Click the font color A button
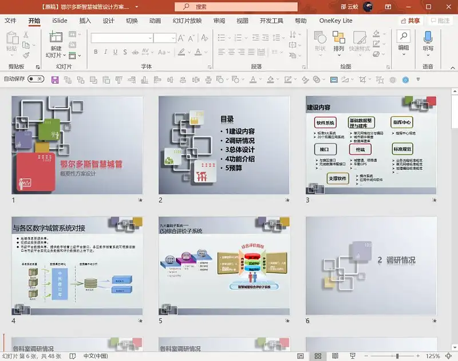The image size is (458, 361). tap(198, 52)
